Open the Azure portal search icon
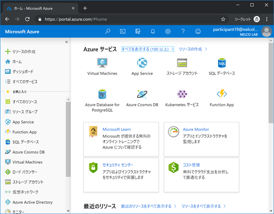 108,32
